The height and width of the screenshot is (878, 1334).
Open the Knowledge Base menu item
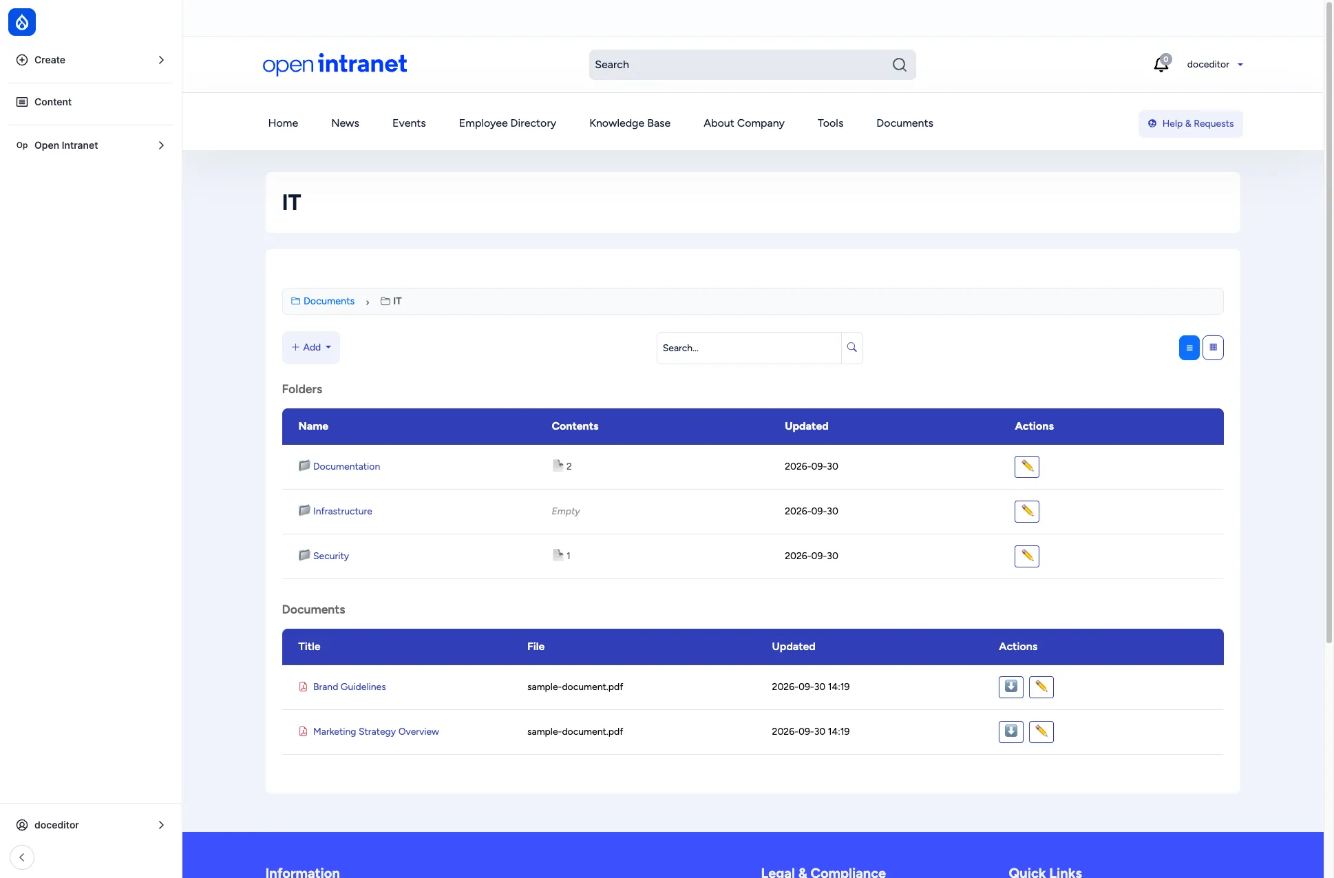[x=630, y=123]
